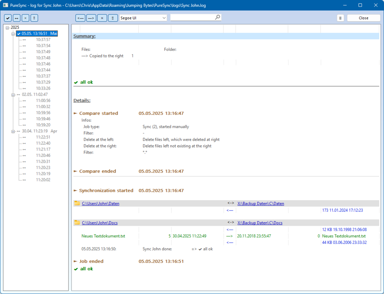Viewport: 384px width, 294px height.
Task: Click the green checkmark beside top 'all ok'
Action: (x=76, y=83)
